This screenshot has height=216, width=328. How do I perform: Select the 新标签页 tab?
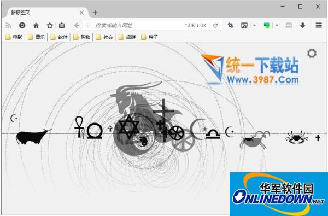point(45,13)
